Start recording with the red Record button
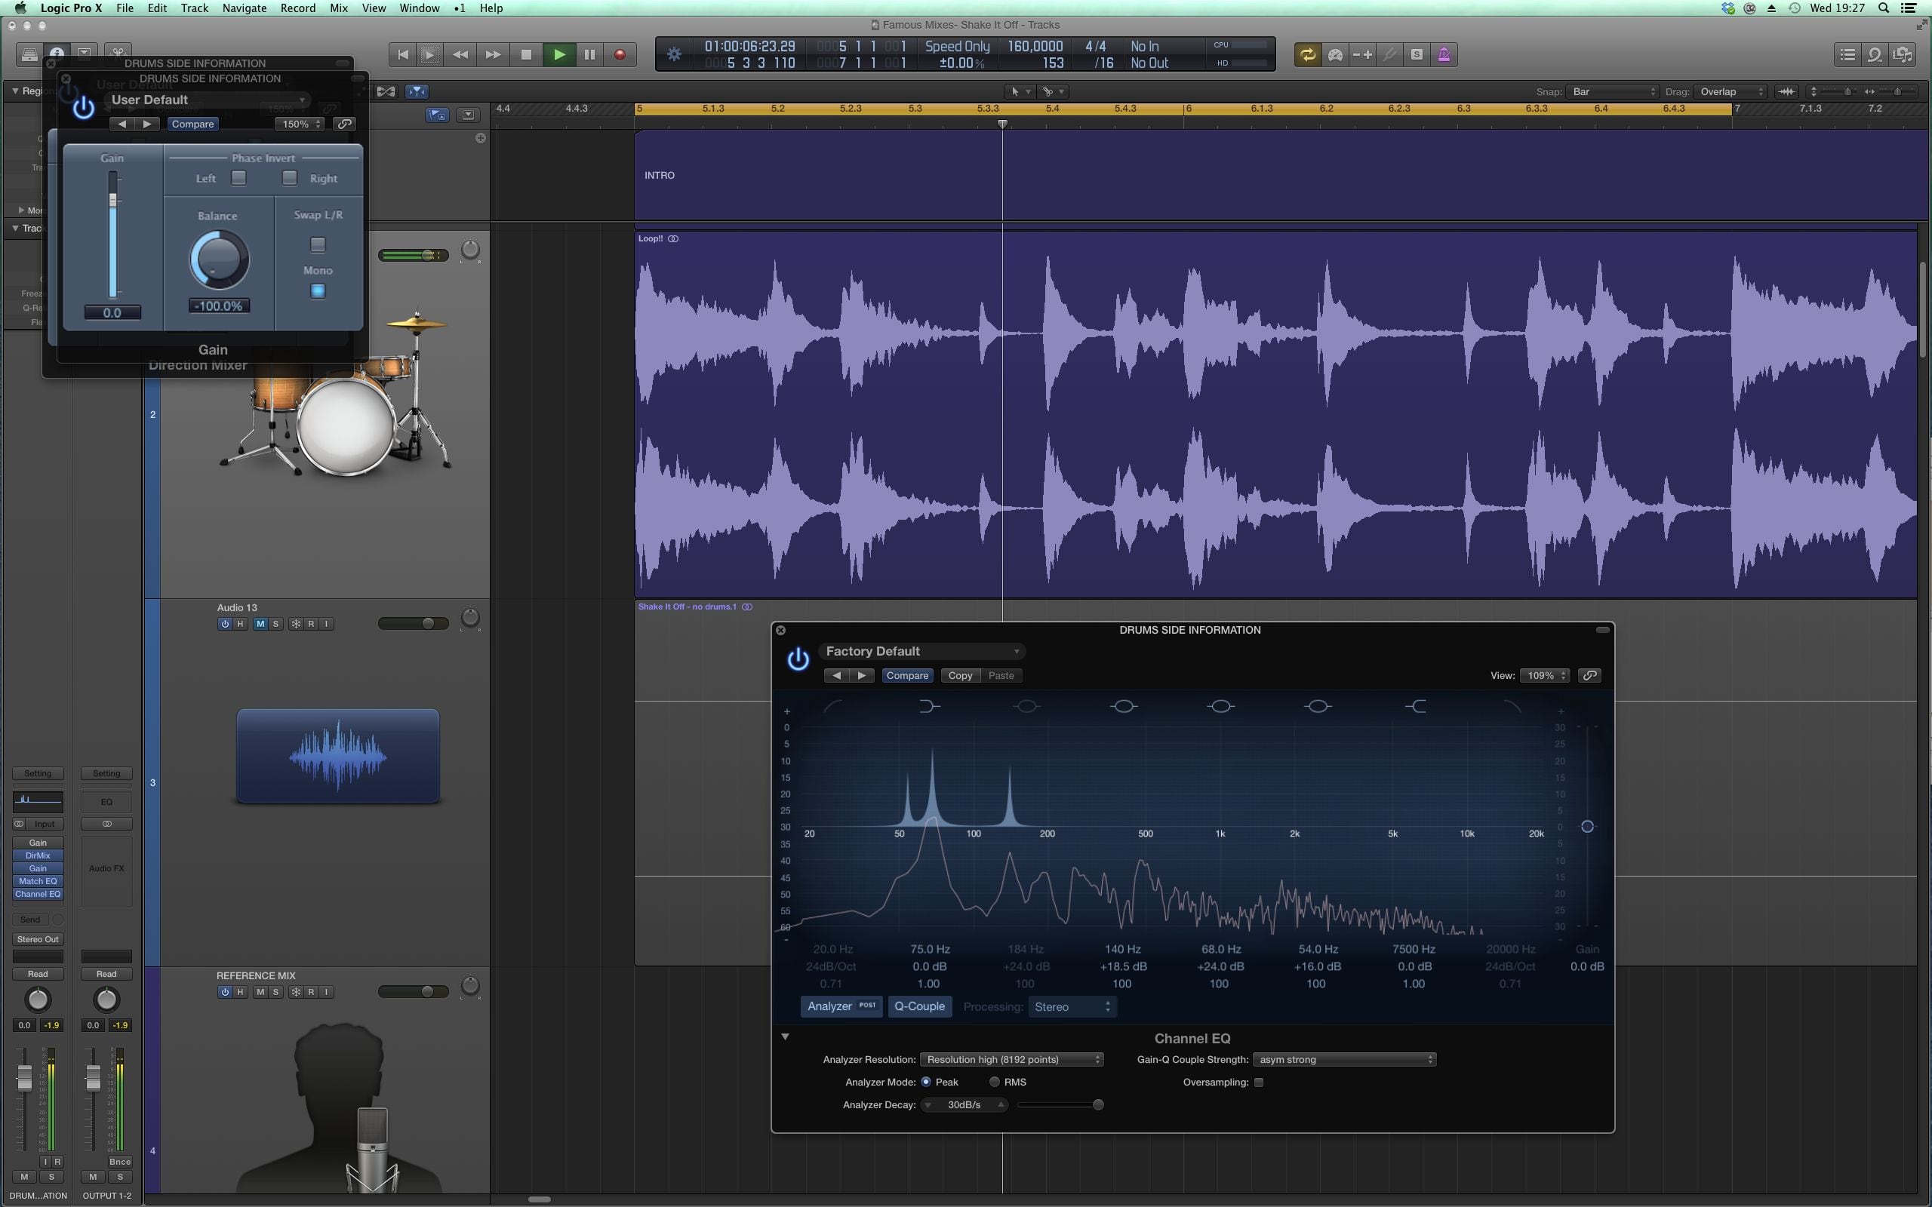The height and width of the screenshot is (1207, 1932). pos(620,54)
